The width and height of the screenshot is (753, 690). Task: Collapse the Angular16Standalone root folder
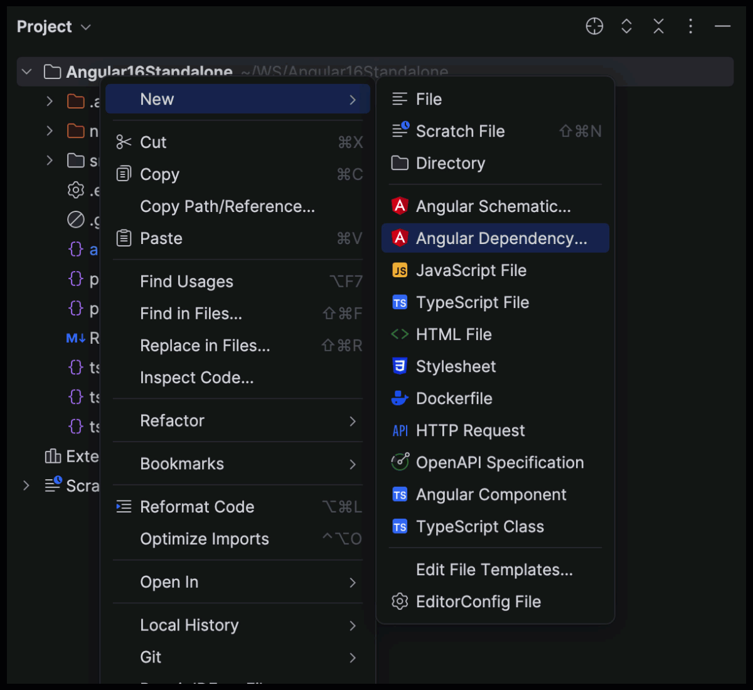coord(26,72)
